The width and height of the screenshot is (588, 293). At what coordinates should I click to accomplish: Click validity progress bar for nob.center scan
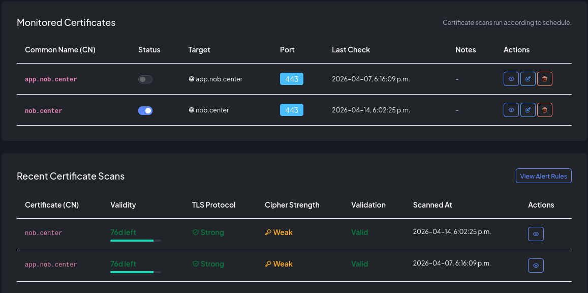[x=136, y=241]
